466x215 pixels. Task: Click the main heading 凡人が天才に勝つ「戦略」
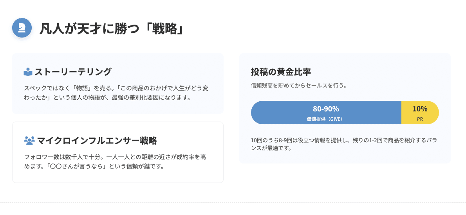[112, 29]
